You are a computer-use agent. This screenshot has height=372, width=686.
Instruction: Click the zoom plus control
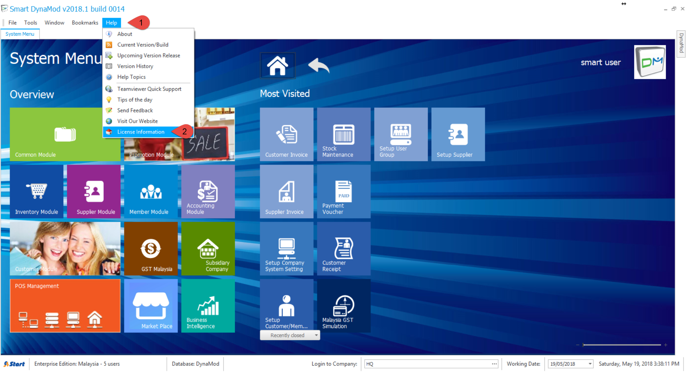click(x=666, y=345)
